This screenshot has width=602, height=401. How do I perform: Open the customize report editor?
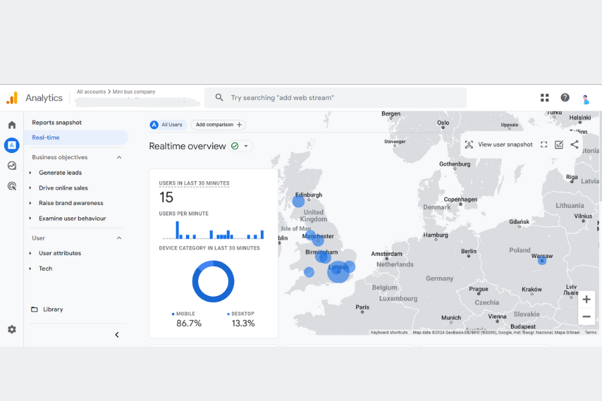point(559,144)
